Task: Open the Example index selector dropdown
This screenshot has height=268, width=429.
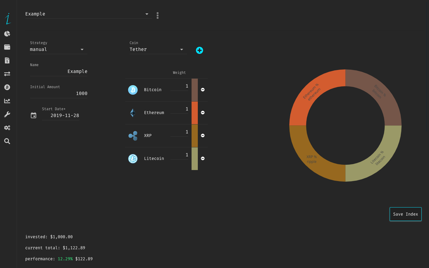Action: [89, 14]
